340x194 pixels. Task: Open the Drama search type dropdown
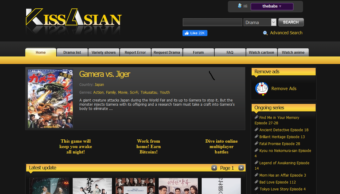260,22
